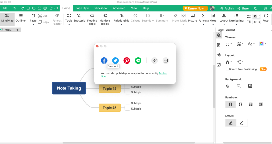Open Formula dropdown
Viewport: 272px width, 144px height.
click(203, 25)
